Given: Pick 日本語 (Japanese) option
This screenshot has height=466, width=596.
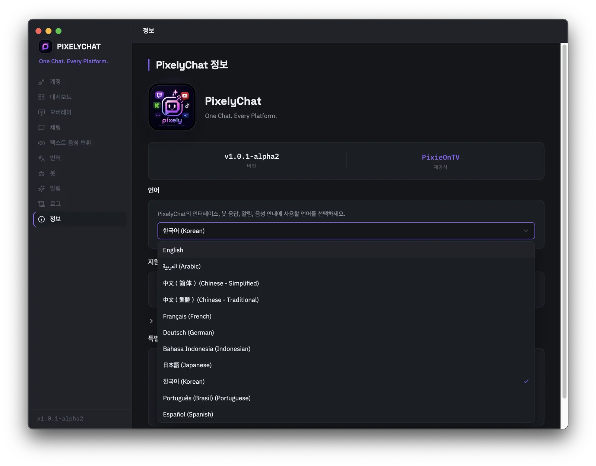Looking at the screenshot, I should coord(346,365).
